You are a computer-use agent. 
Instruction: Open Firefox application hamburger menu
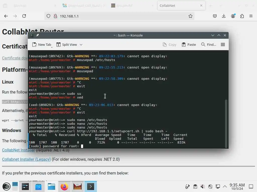point(251,16)
